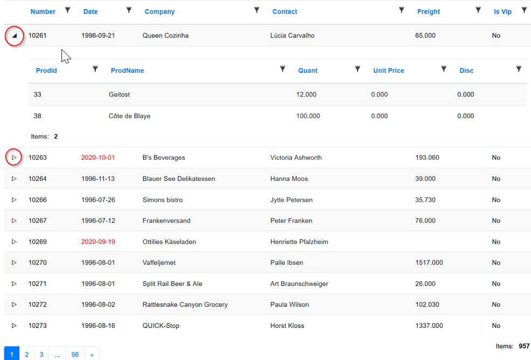Click company Rattlesnake Canyon Grocery

point(185,304)
